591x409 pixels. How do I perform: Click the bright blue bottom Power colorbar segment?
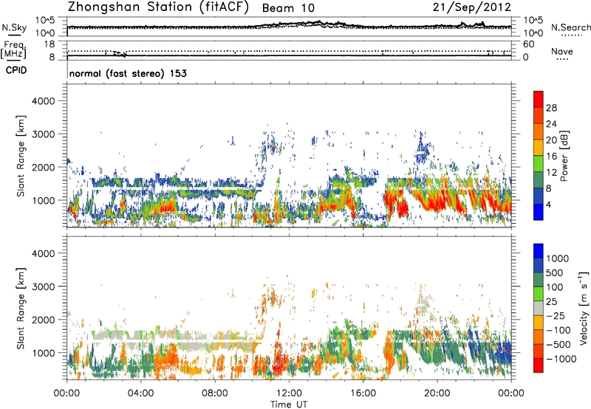539,212
